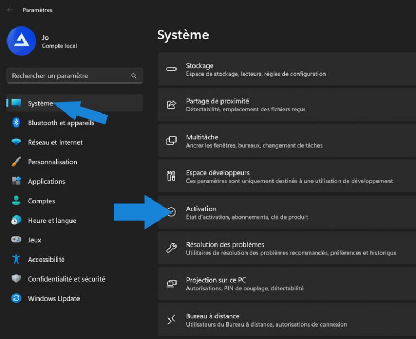This screenshot has height=339, width=416.
Task: Click 'Détectabilité, emplacement des fichiers reçus'
Action: tap(246, 109)
